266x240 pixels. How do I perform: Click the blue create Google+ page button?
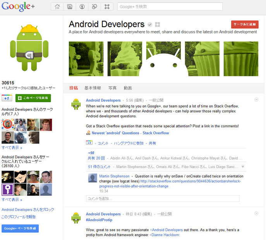(x=20, y=228)
